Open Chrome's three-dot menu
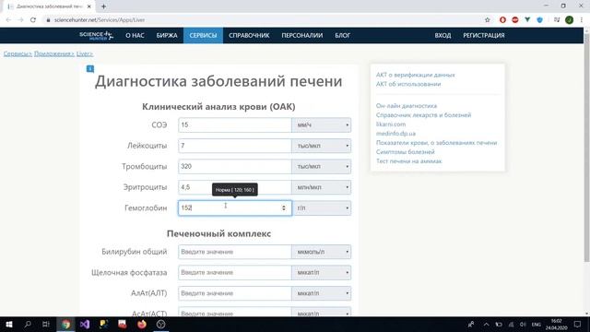This screenshot has height=332, width=590. tap(582, 20)
